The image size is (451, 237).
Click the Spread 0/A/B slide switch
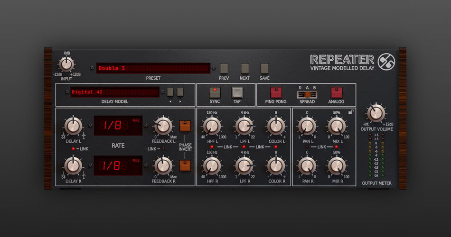pyautogui.click(x=307, y=94)
